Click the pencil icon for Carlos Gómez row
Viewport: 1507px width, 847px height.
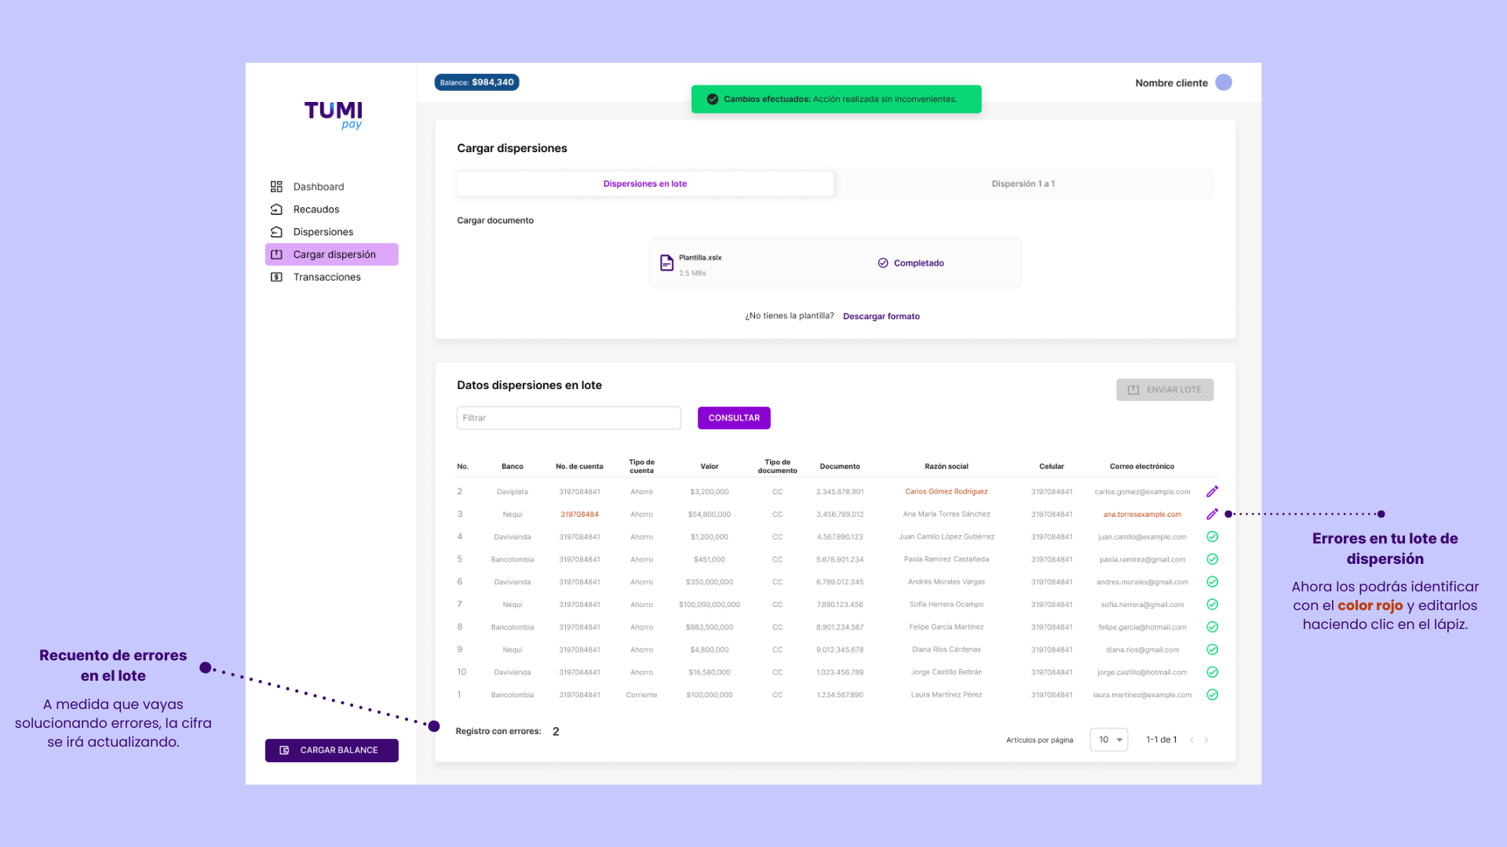(x=1212, y=492)
